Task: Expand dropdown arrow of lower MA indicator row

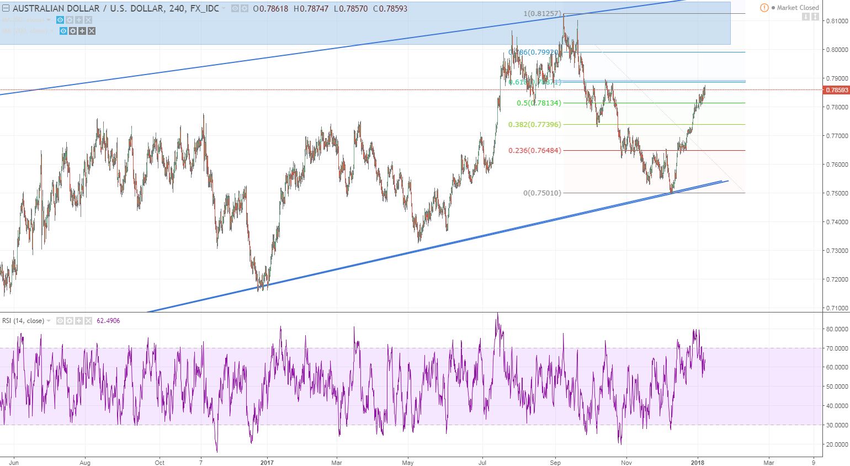Action: pos(52,31)
